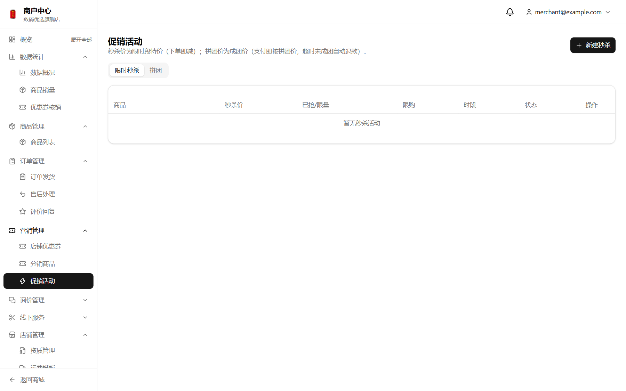Switch to the 限时秒杀 tab
Viewport: 626px width, 391px height.
tap(127, 71)
